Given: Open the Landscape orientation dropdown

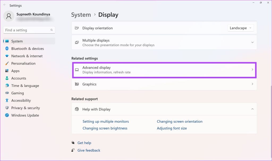Looking at the screenshot, I should click(x=240, y=28).
